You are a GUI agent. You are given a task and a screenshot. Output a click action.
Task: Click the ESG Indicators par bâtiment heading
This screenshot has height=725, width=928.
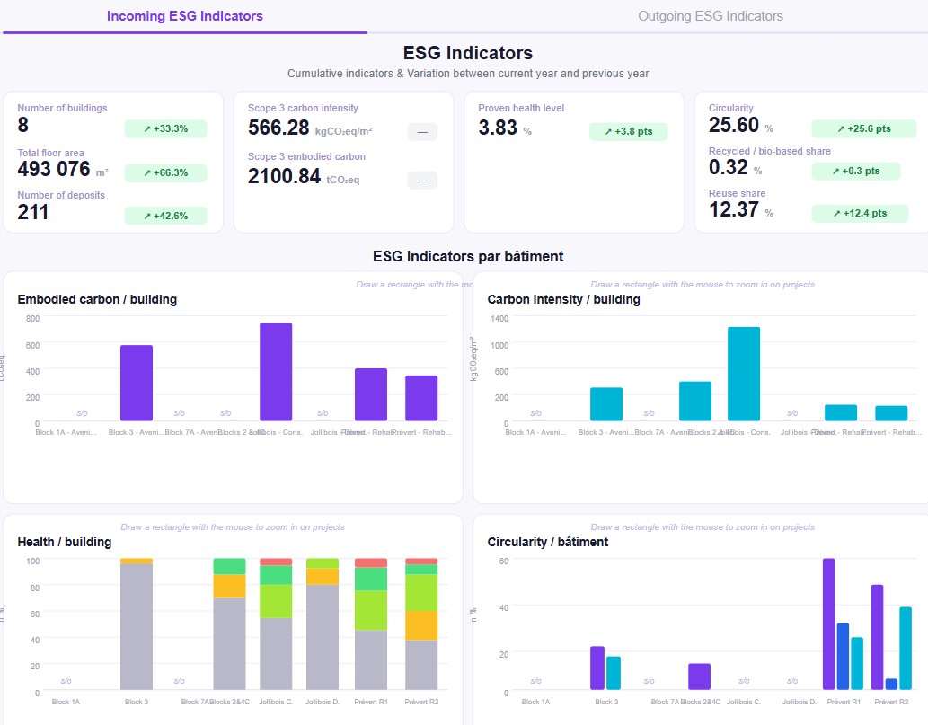tap(468, 256)
